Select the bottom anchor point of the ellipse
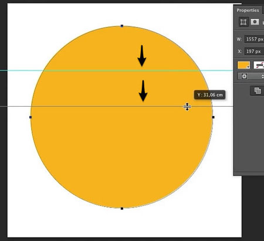Image resolution: width=264 pixels, height=241 pixels. point(122,209)
